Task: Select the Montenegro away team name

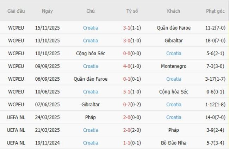Action: [x=174, y=66]
